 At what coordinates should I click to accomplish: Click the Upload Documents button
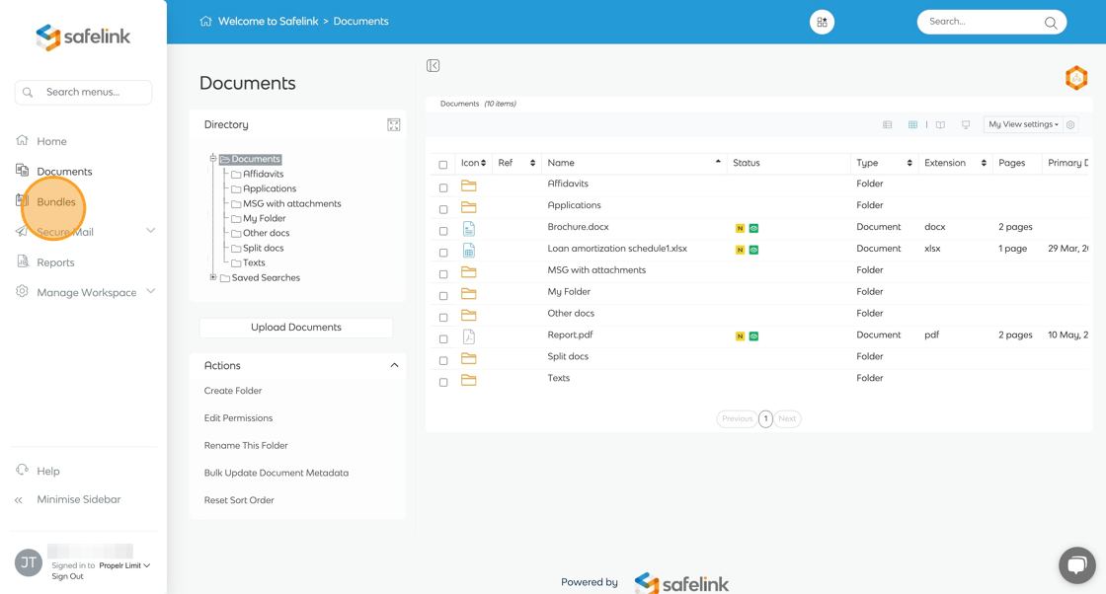click(296, 328)
